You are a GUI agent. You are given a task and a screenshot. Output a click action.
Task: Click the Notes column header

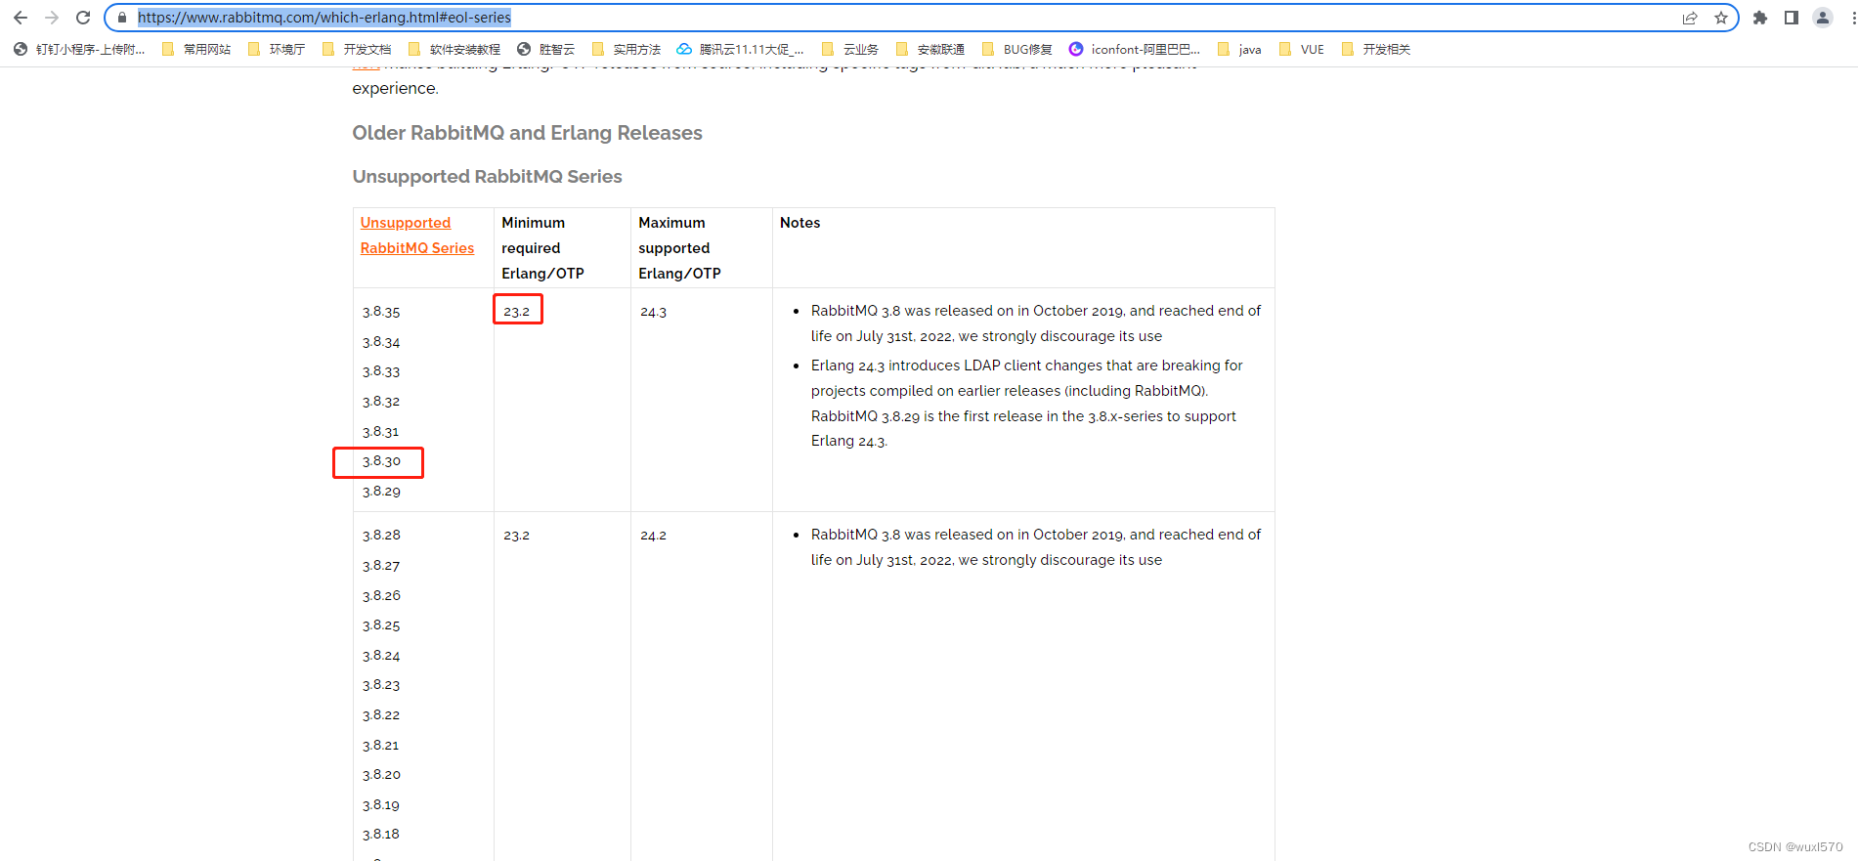tap(800, 223)
